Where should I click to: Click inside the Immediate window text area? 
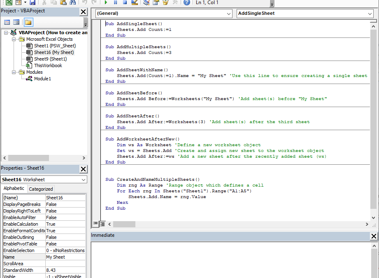click(x=231, y=260)
